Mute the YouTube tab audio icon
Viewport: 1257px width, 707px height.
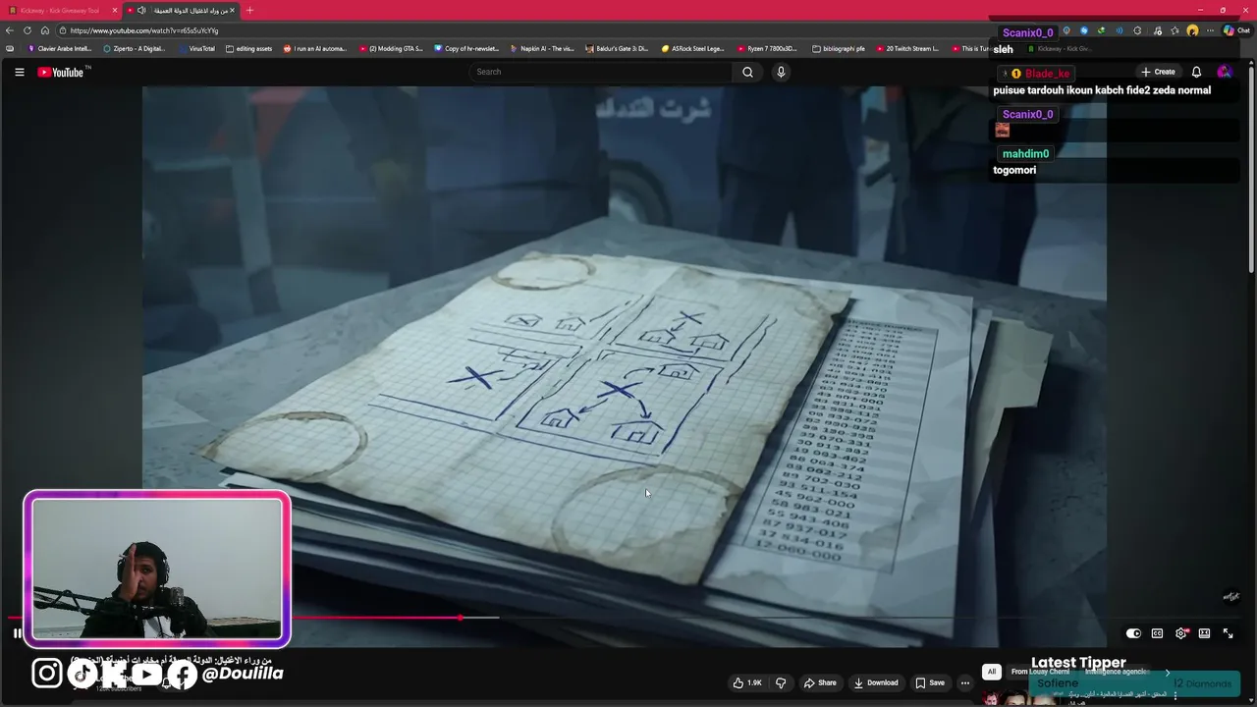point(141,10)
